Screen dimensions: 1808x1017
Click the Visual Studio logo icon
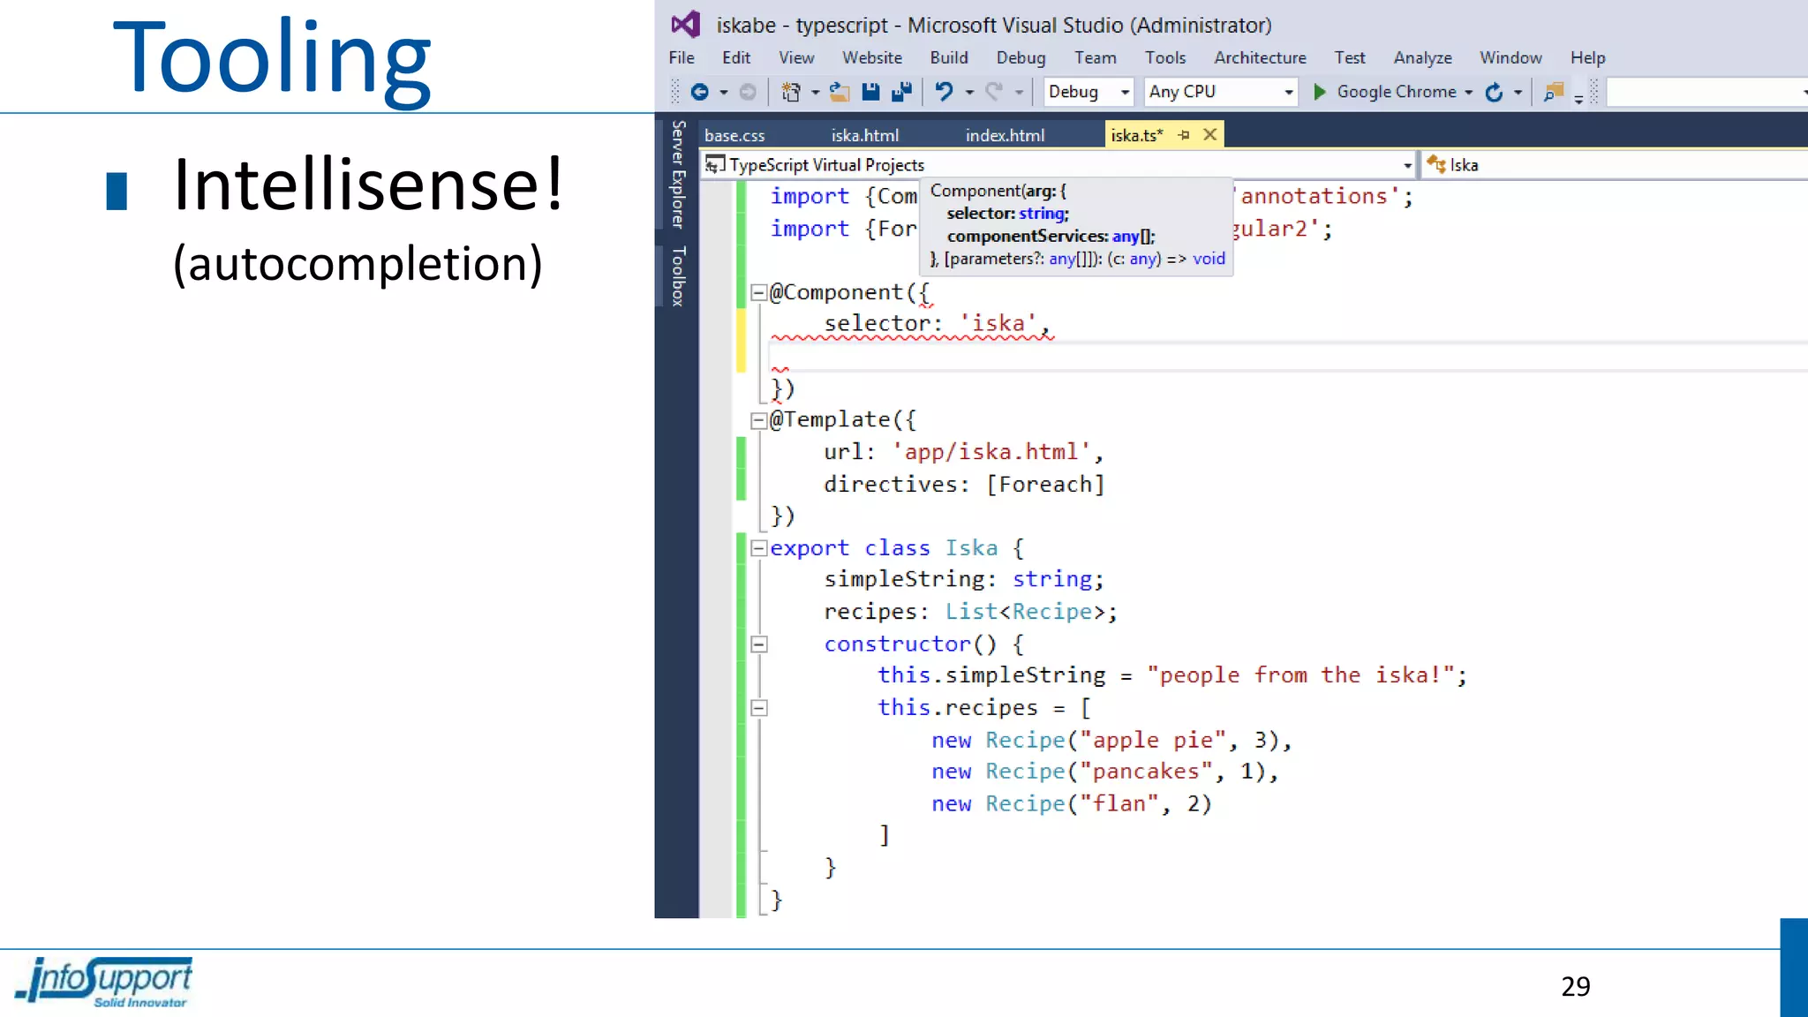pos(686,25)
